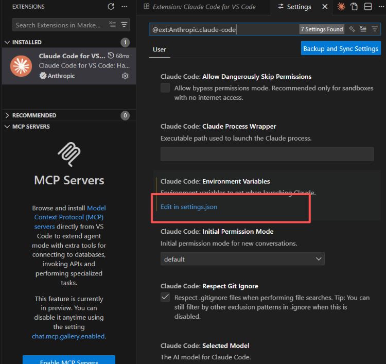Image resolution: width=386 pixels, height=364 pixels.
Task: Open the Initial Permission Mode dropdown
Action: point(242,259)
